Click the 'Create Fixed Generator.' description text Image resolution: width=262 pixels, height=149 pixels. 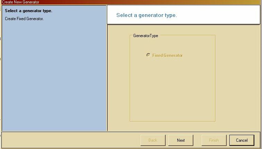24,19
